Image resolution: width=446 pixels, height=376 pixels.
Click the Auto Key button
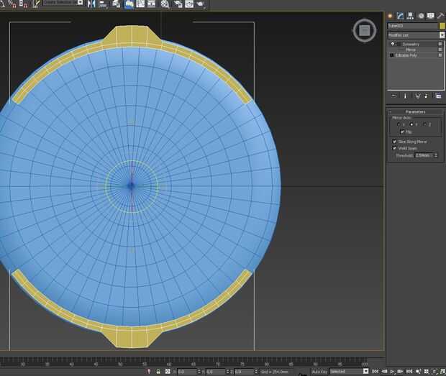(319, 372)
